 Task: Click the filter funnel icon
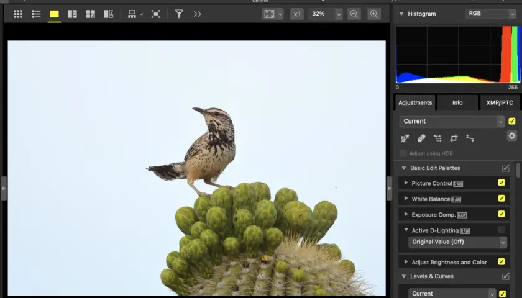(179, 14)
